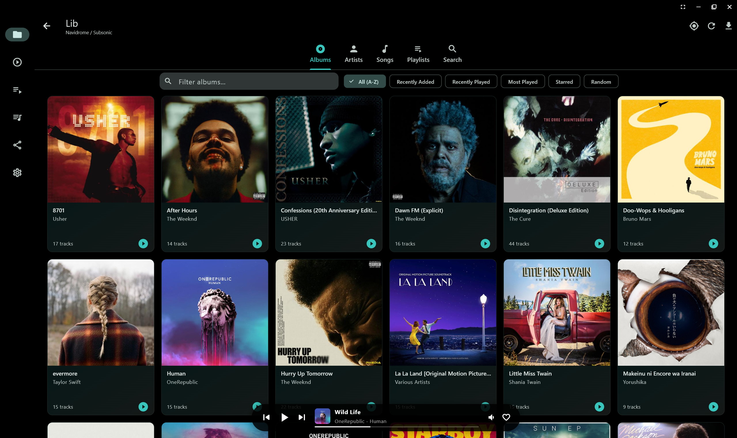Click the download icon

point(728,26)
